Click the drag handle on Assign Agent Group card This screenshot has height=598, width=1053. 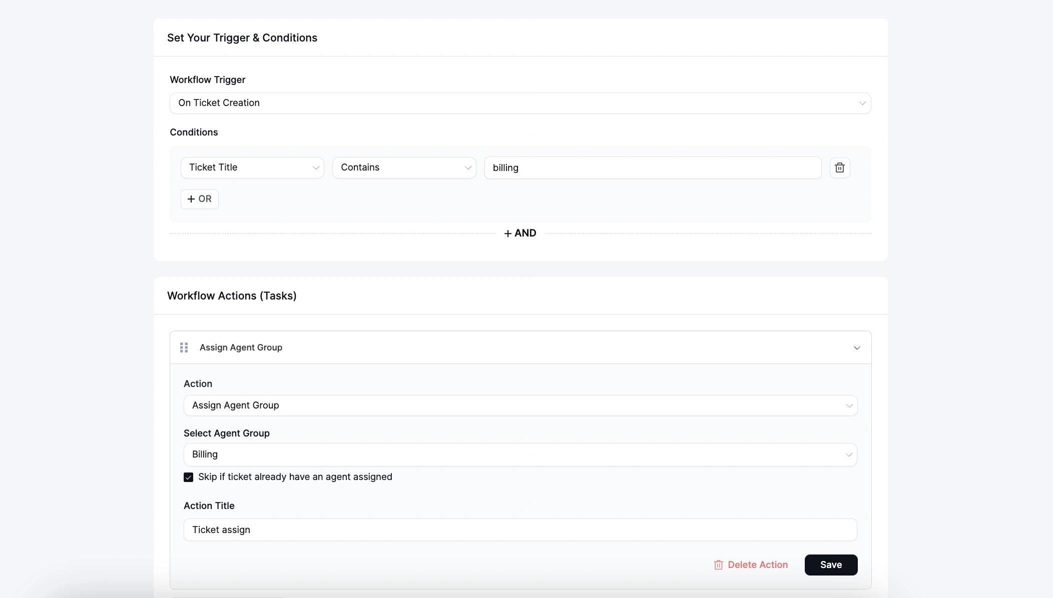184,347
